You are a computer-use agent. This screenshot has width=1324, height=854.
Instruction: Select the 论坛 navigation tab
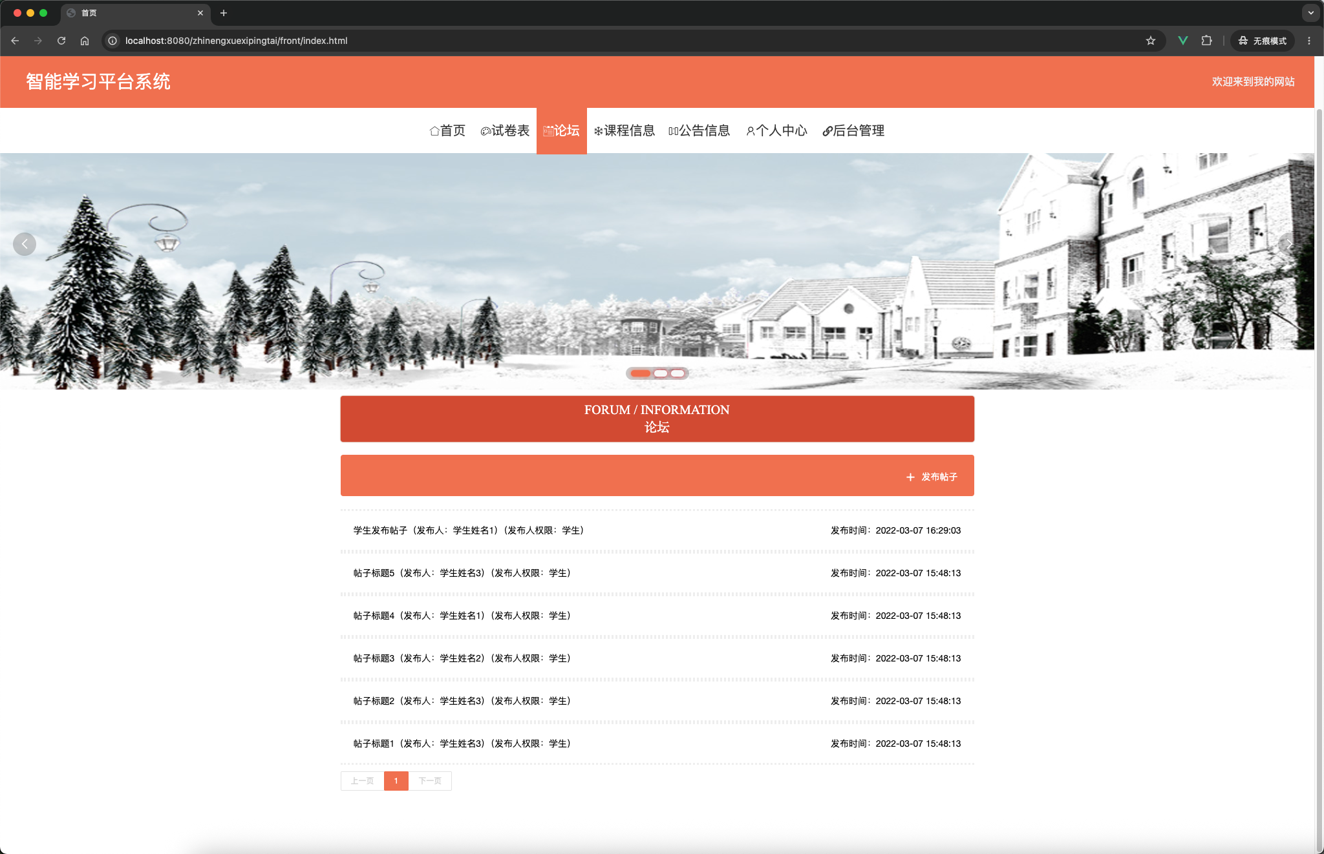(x=562, y=130)
